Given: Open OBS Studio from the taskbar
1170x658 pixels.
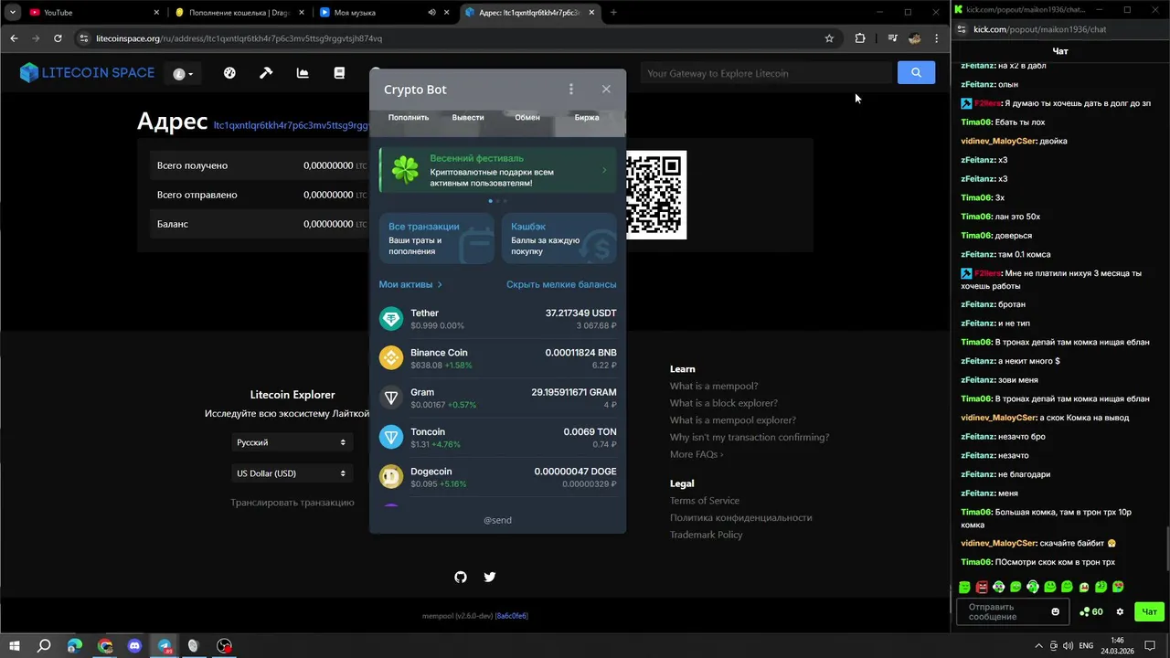Looking at the screenshot, I should [224, 645].
